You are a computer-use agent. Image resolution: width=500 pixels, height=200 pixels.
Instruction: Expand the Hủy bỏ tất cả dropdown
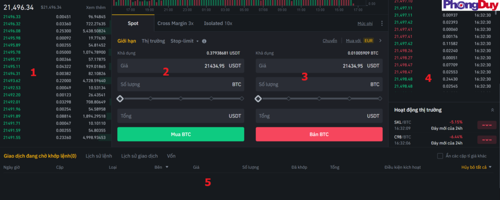pyautogui.click(x=477, y=167)
